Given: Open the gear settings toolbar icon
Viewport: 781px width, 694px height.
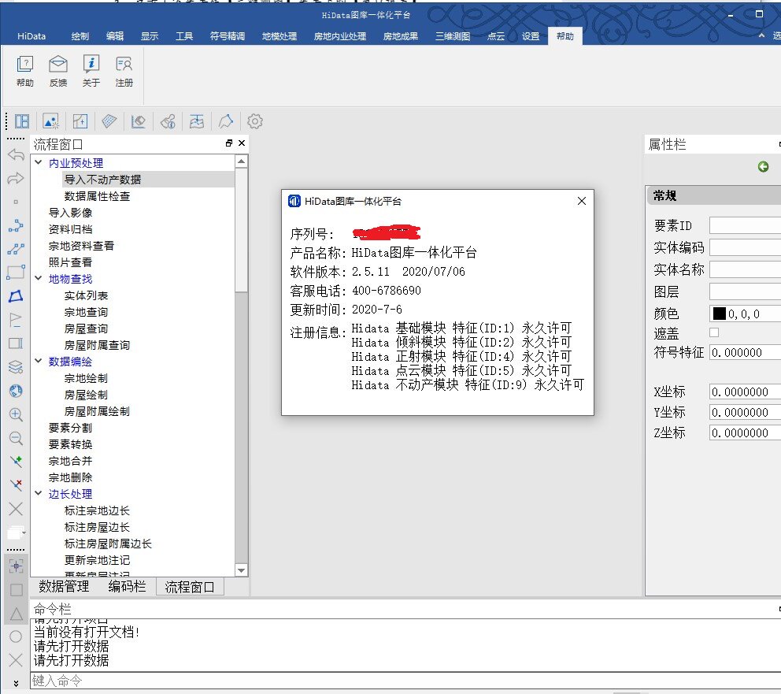Looking at the screenshot, I should tap(255, 121).
